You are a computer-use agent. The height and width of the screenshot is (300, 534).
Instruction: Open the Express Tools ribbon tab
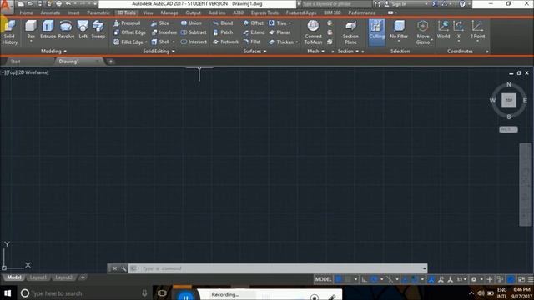pyautogui.click(x=264, y=13)
